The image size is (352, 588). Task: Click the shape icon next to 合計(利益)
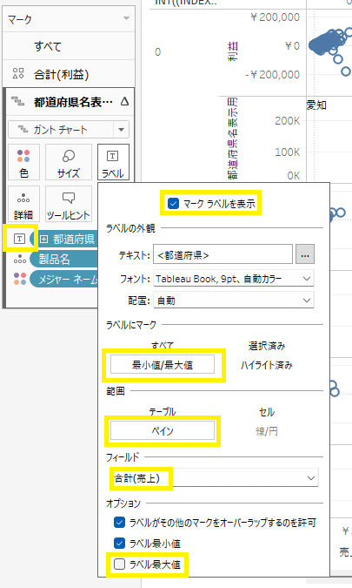tap(18, 73)
